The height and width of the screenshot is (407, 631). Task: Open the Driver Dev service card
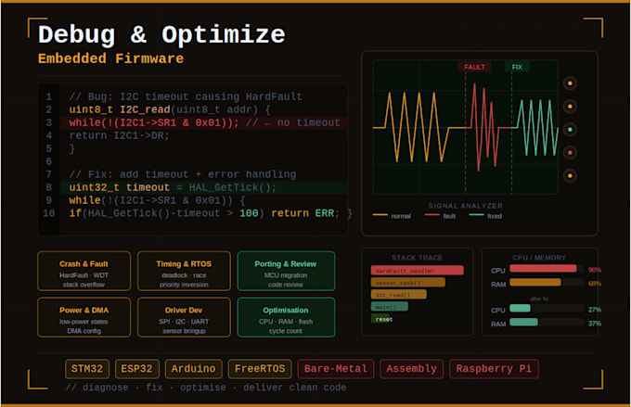click(x=184, y=317)
